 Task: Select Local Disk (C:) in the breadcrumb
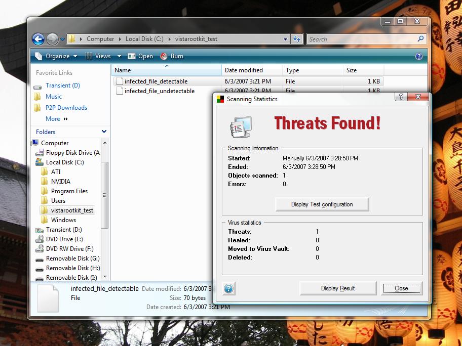tap(144, 39)
